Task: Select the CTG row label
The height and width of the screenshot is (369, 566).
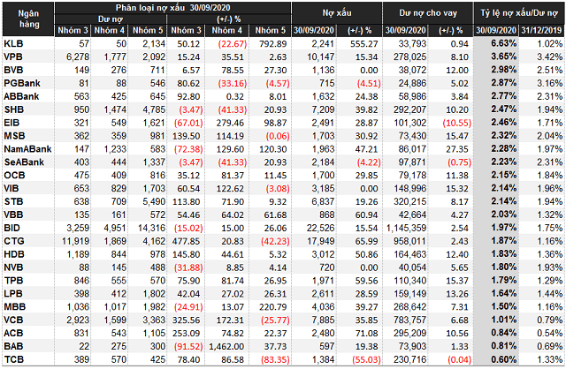Action: click(x=14, y=241)
